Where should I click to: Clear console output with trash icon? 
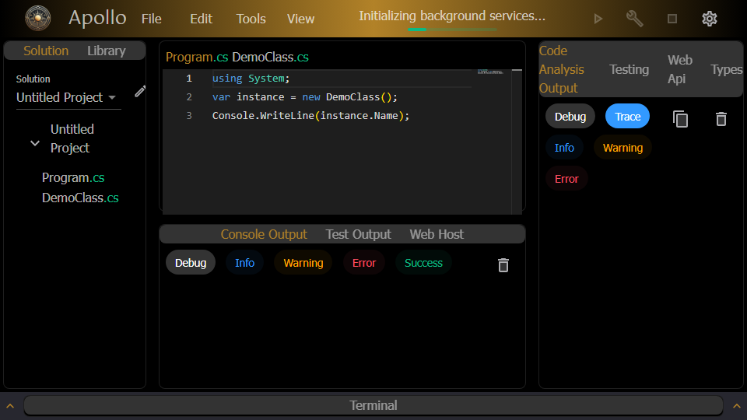click(503, 264)
